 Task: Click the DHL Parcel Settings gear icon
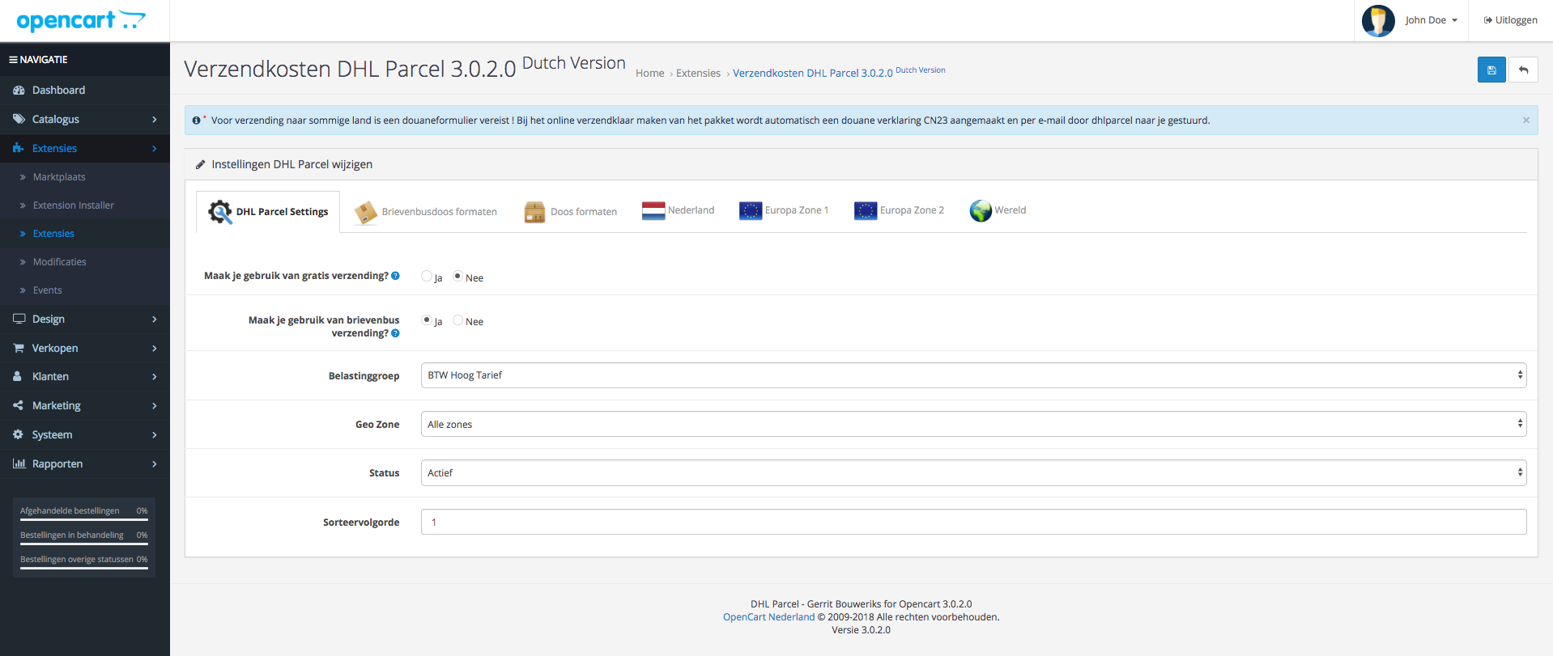pyautogui.click(x=220, y=212)
